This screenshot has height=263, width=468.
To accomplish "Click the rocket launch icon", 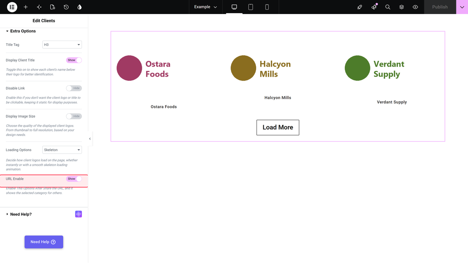I will 360,7.
